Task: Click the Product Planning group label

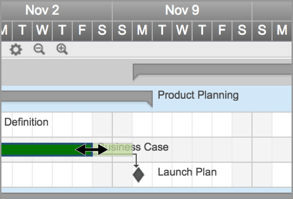Action: pyautogui.click(x=198, y=95)
